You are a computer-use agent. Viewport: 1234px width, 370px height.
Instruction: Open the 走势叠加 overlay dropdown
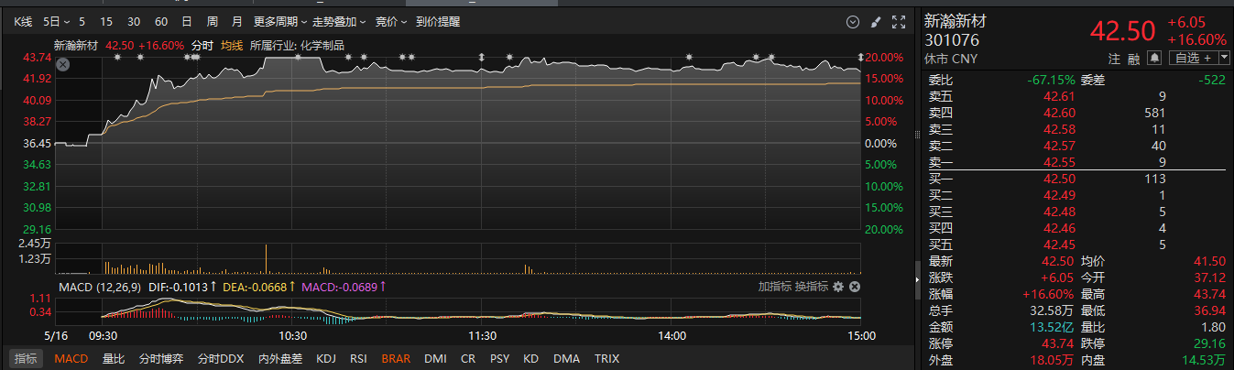click(339, 21)
